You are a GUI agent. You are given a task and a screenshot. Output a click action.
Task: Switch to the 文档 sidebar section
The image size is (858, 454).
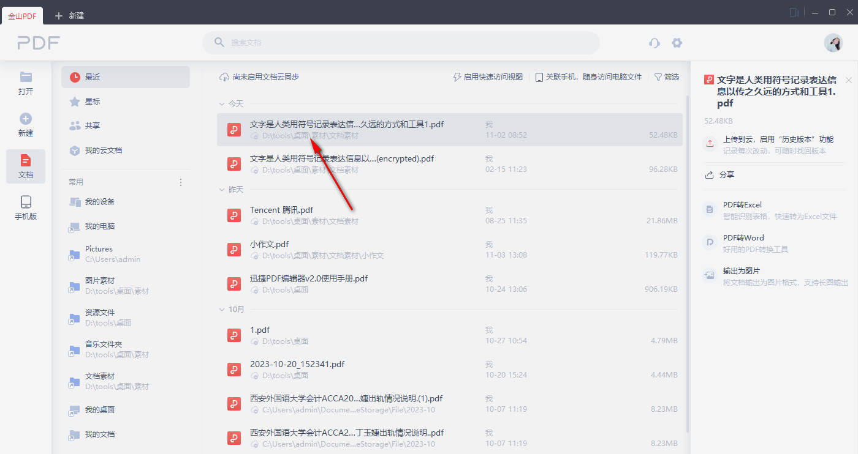[x=26, y=166]
